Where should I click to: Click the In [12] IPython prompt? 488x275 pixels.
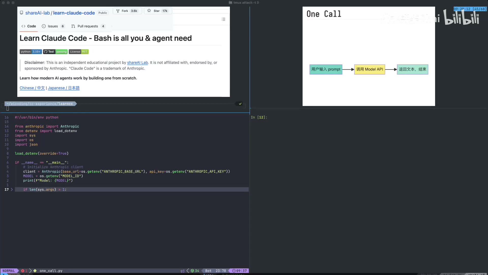[x=259, y=117]
